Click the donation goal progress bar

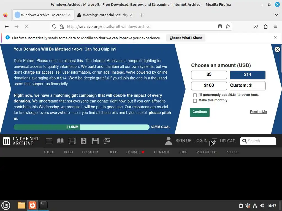82,127
